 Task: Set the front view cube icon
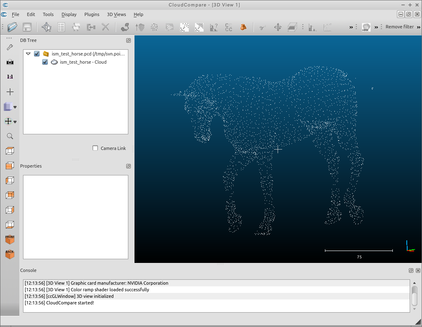click(10, 166)
